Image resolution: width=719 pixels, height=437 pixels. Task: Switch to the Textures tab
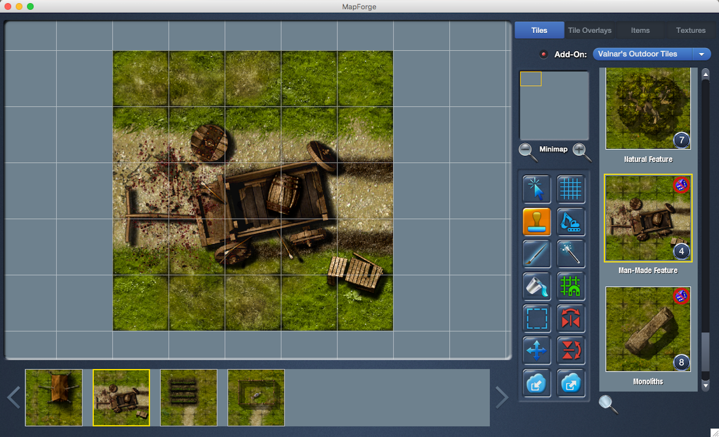(690, 30)
